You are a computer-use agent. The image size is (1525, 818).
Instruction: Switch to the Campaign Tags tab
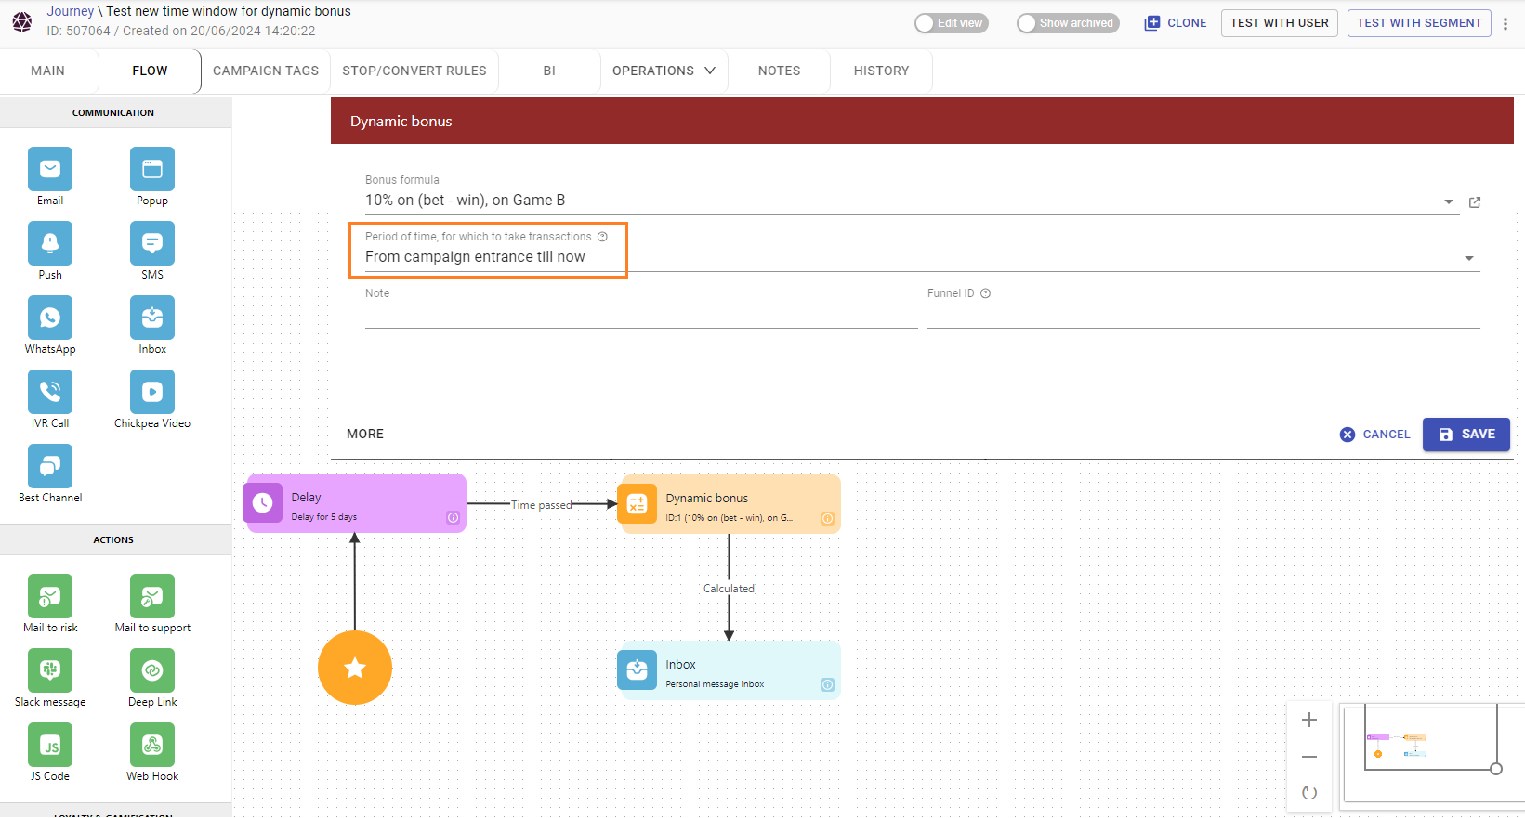tap(266, 71)
